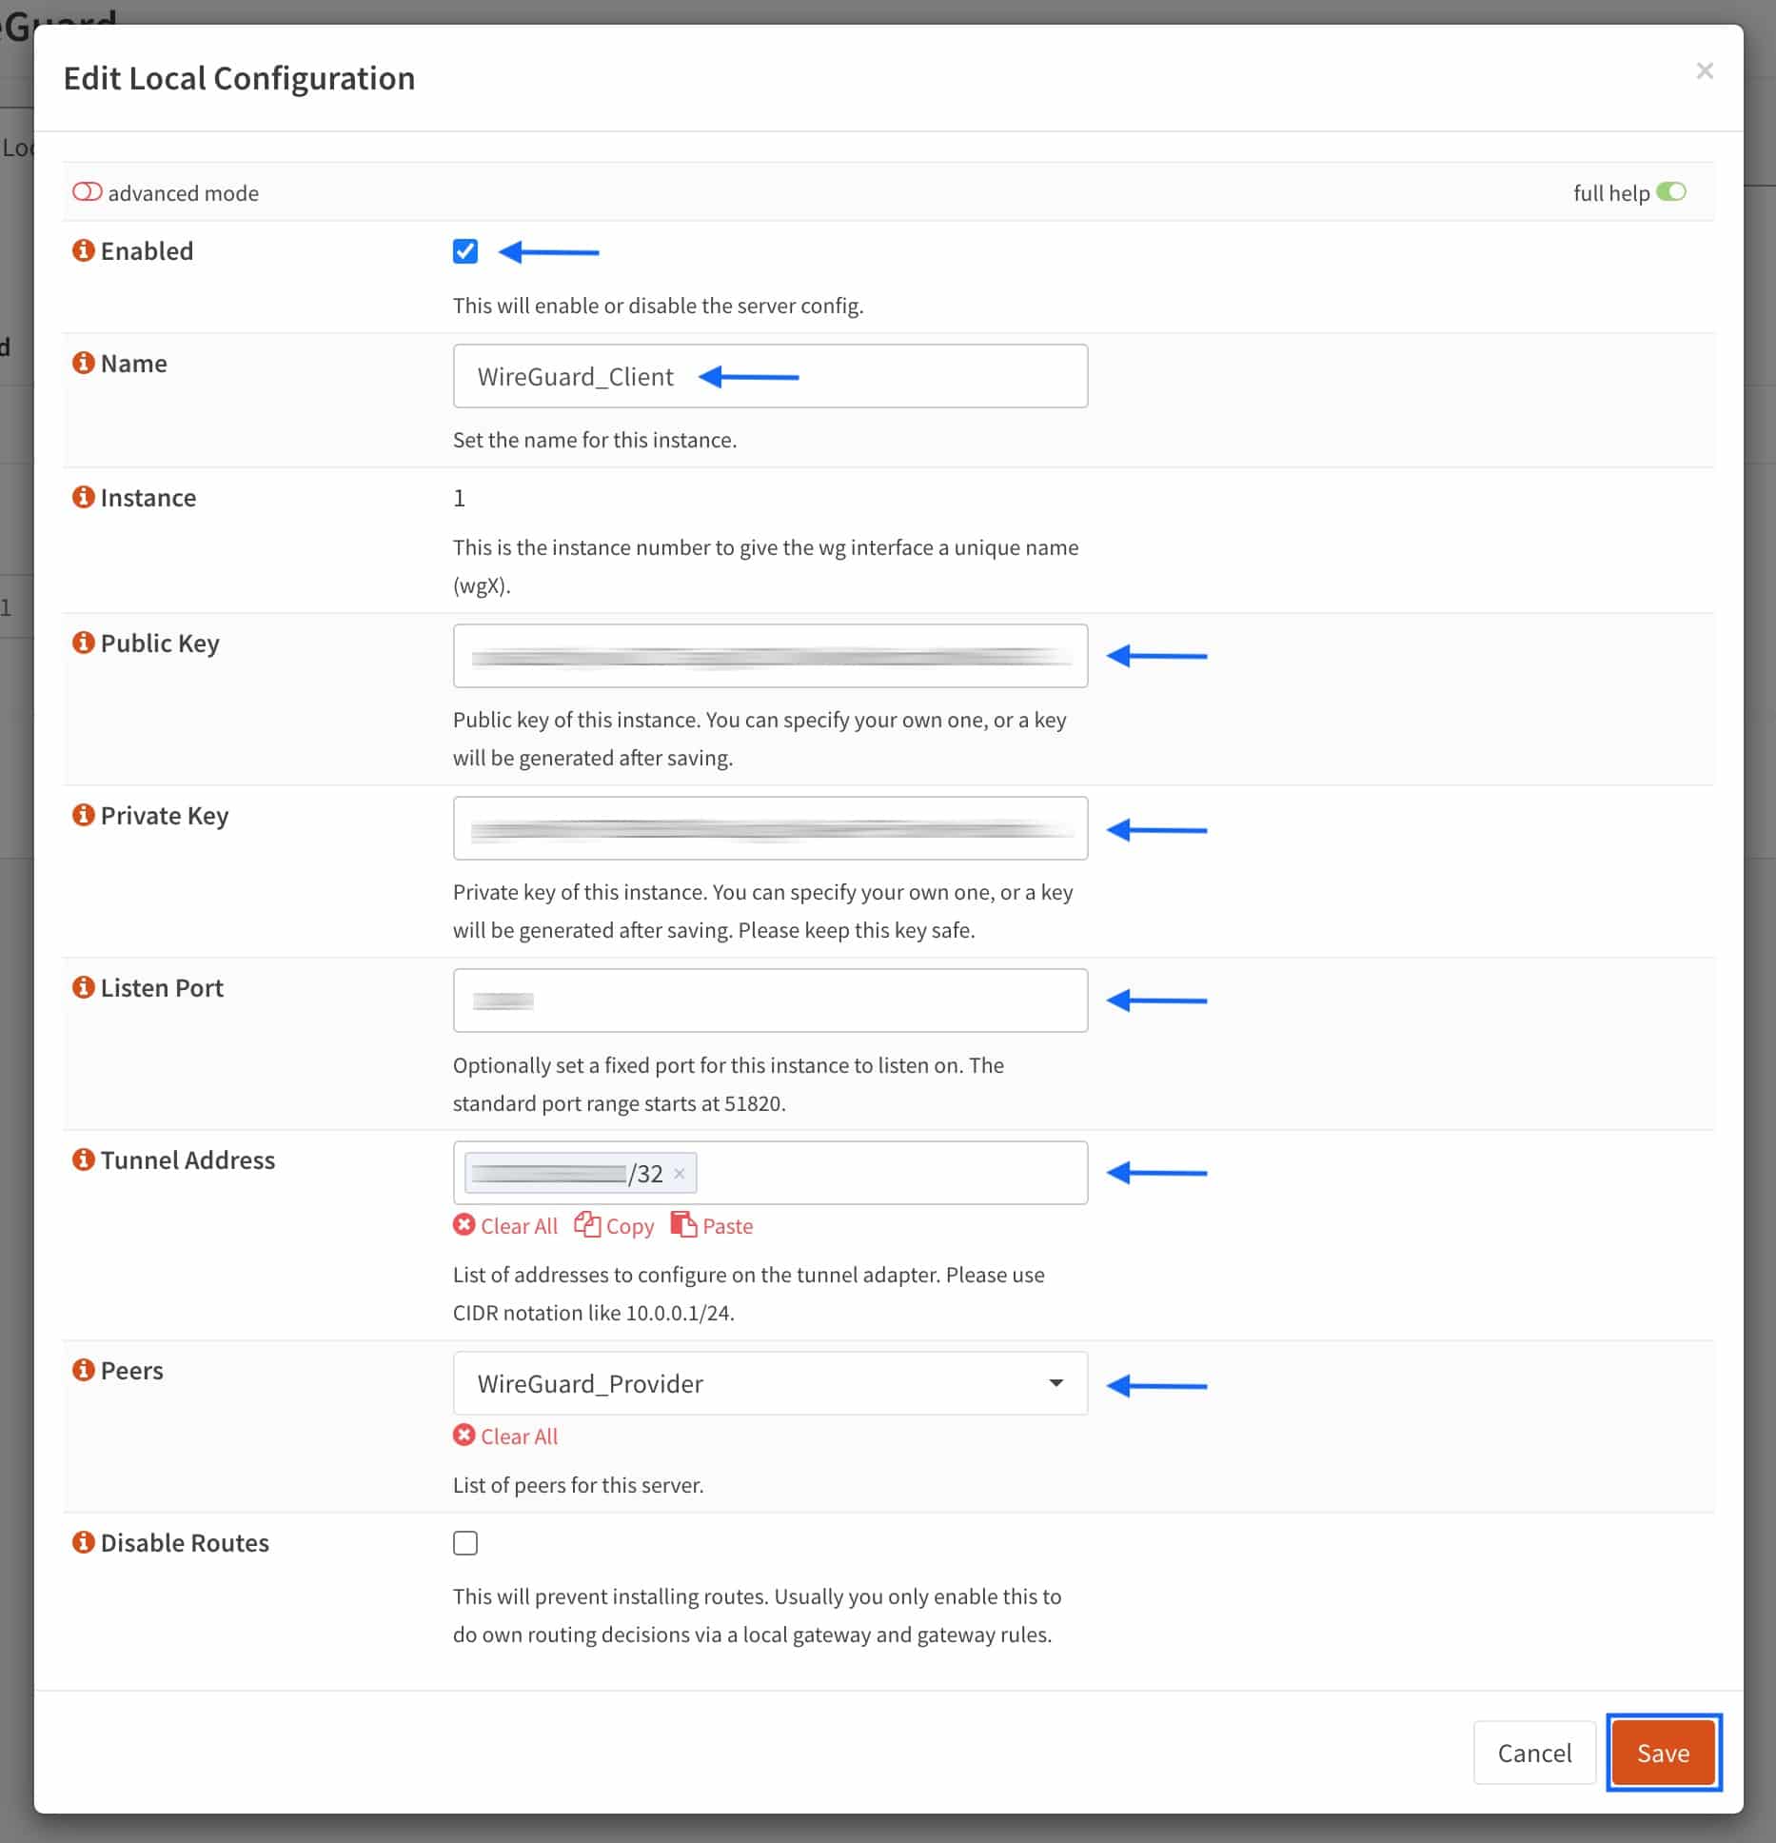
Task: Uncheck the Enabled checkbox
Action: [465, 251]
